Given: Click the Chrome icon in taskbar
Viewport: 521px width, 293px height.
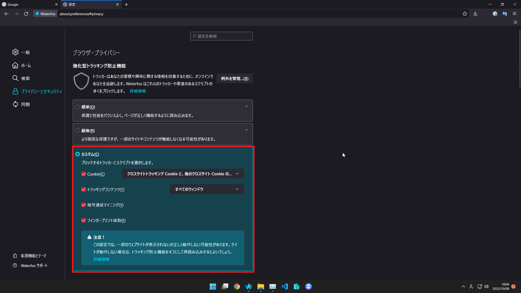Looking at the screenshot, I should coord(237,286).
